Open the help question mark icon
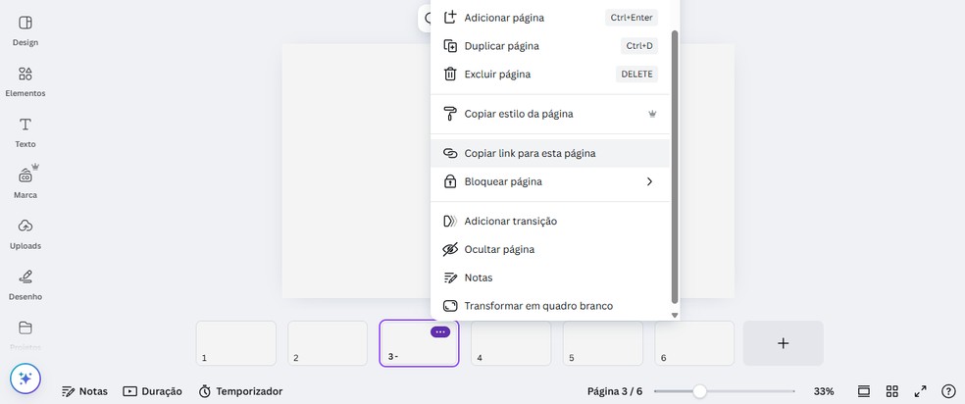965x404 pixels. (x=948, y=391)
